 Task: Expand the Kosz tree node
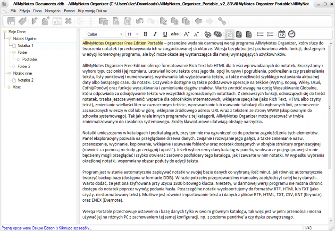pyautogui.click(x=9, y=87)
